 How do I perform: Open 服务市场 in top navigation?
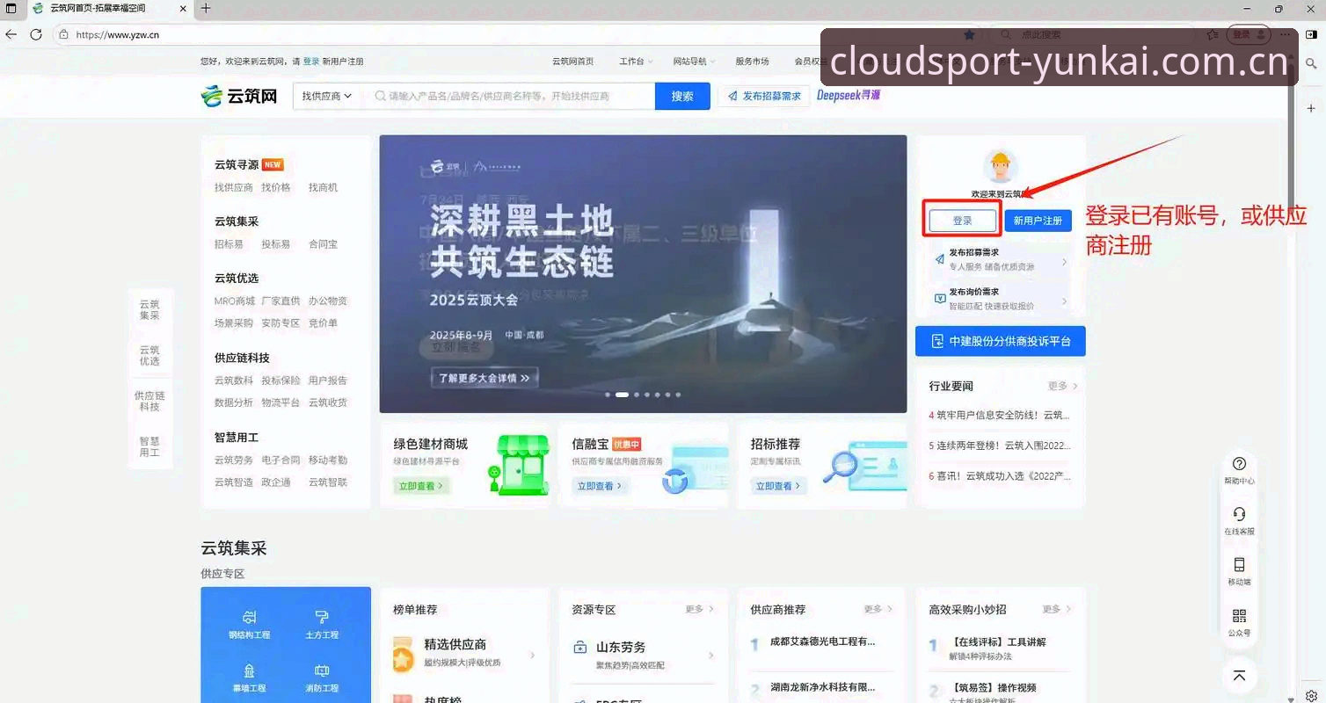(752, 62)
